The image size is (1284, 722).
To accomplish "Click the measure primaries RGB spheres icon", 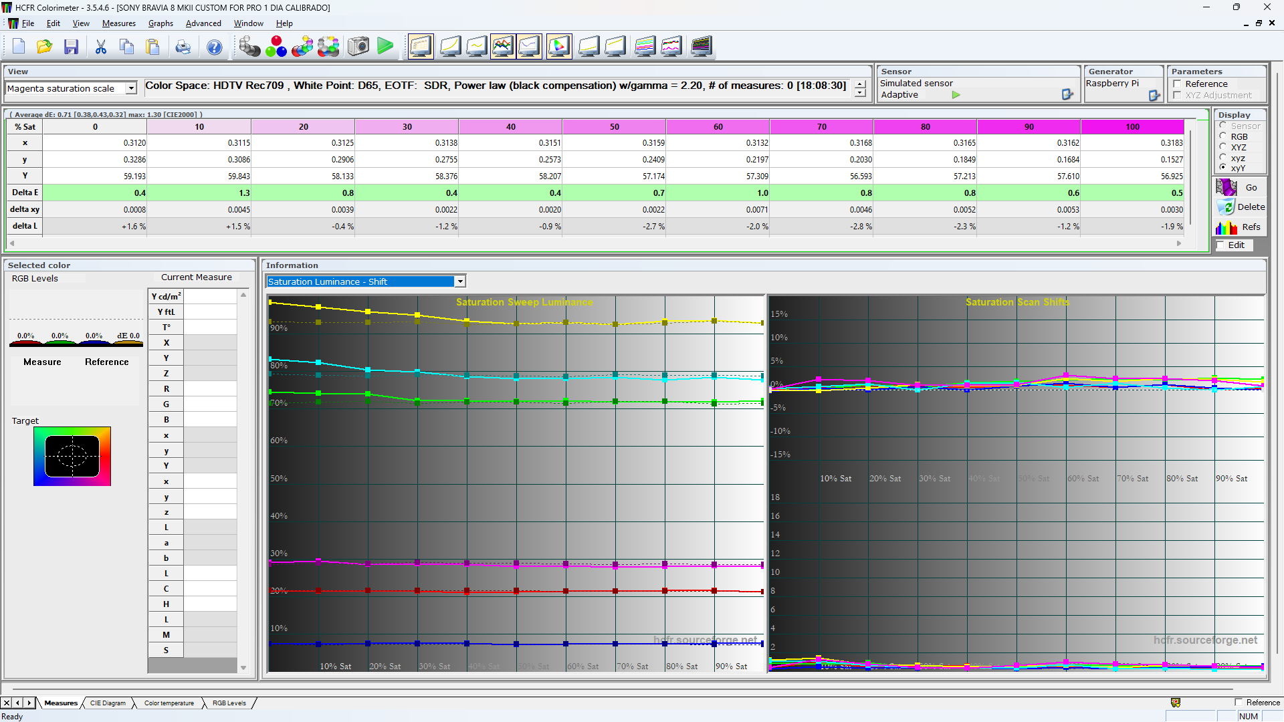I will [276, 47].
